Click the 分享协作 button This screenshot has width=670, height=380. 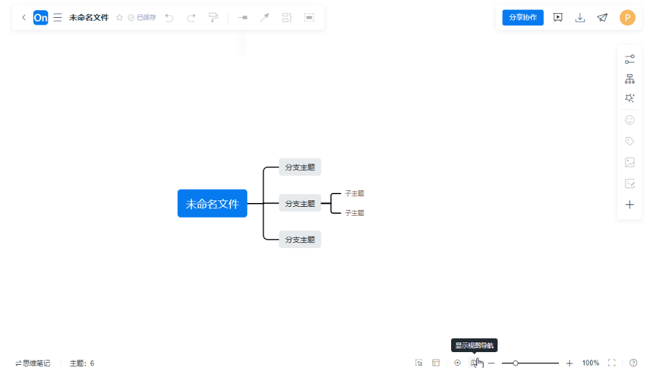pyautogui.click(x=522, y=17)
